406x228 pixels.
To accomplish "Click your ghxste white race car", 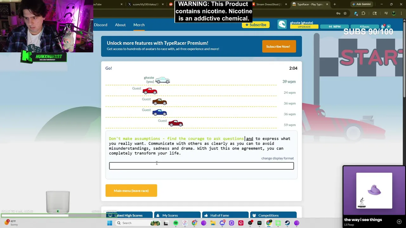I will 163,80.
